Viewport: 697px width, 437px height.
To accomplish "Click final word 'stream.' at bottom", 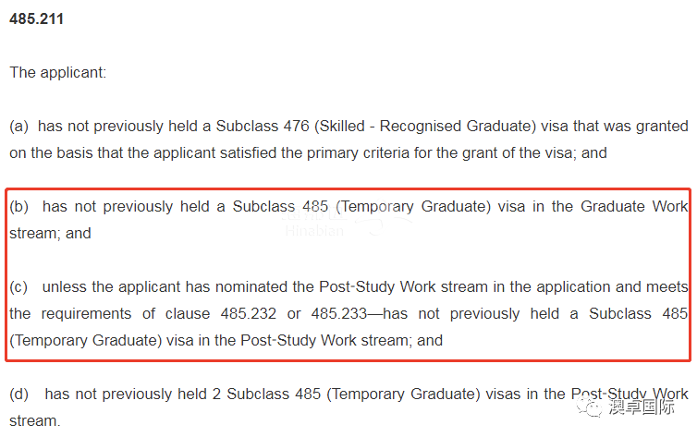I will (x=35, y=421).
